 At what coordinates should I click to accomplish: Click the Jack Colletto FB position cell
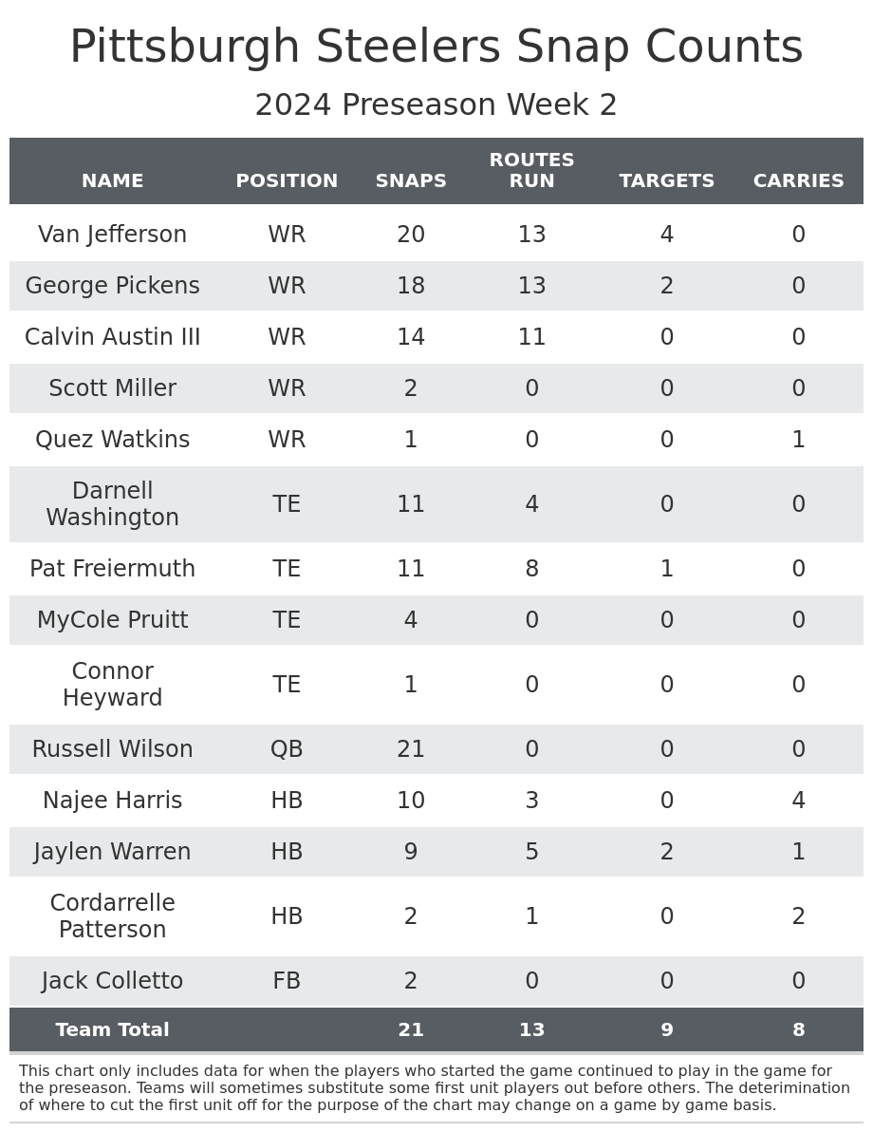click(x=287, y=982)
